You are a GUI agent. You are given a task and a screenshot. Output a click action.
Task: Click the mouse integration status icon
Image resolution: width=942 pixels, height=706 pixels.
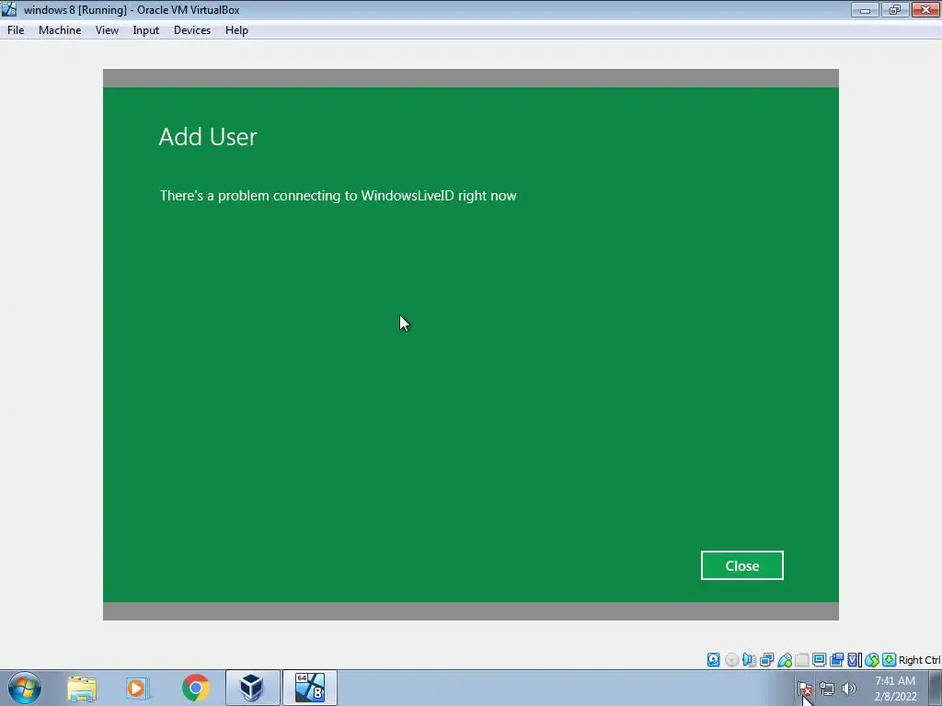[x=872, y=660]
